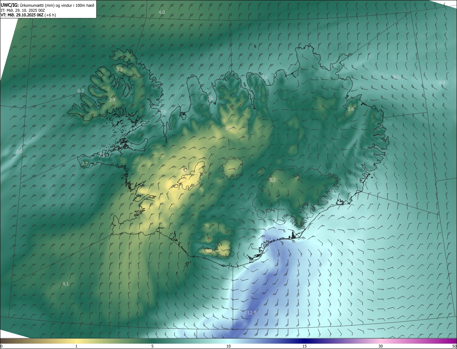Viewport: 457px width, 349px height.
Task: Click the colorbar tick labeled 50
Action: coord(454,346)
